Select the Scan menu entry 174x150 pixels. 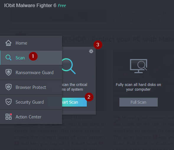pyautogui.click(x=31, y=58)
